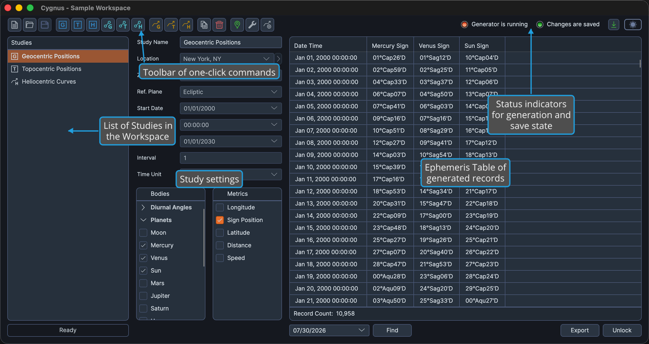Image resolution: width=649 pixels, height=344 pixels.
Task: Click the Jan 15, 2000 00:00:00 row
Action: (465, 228)
